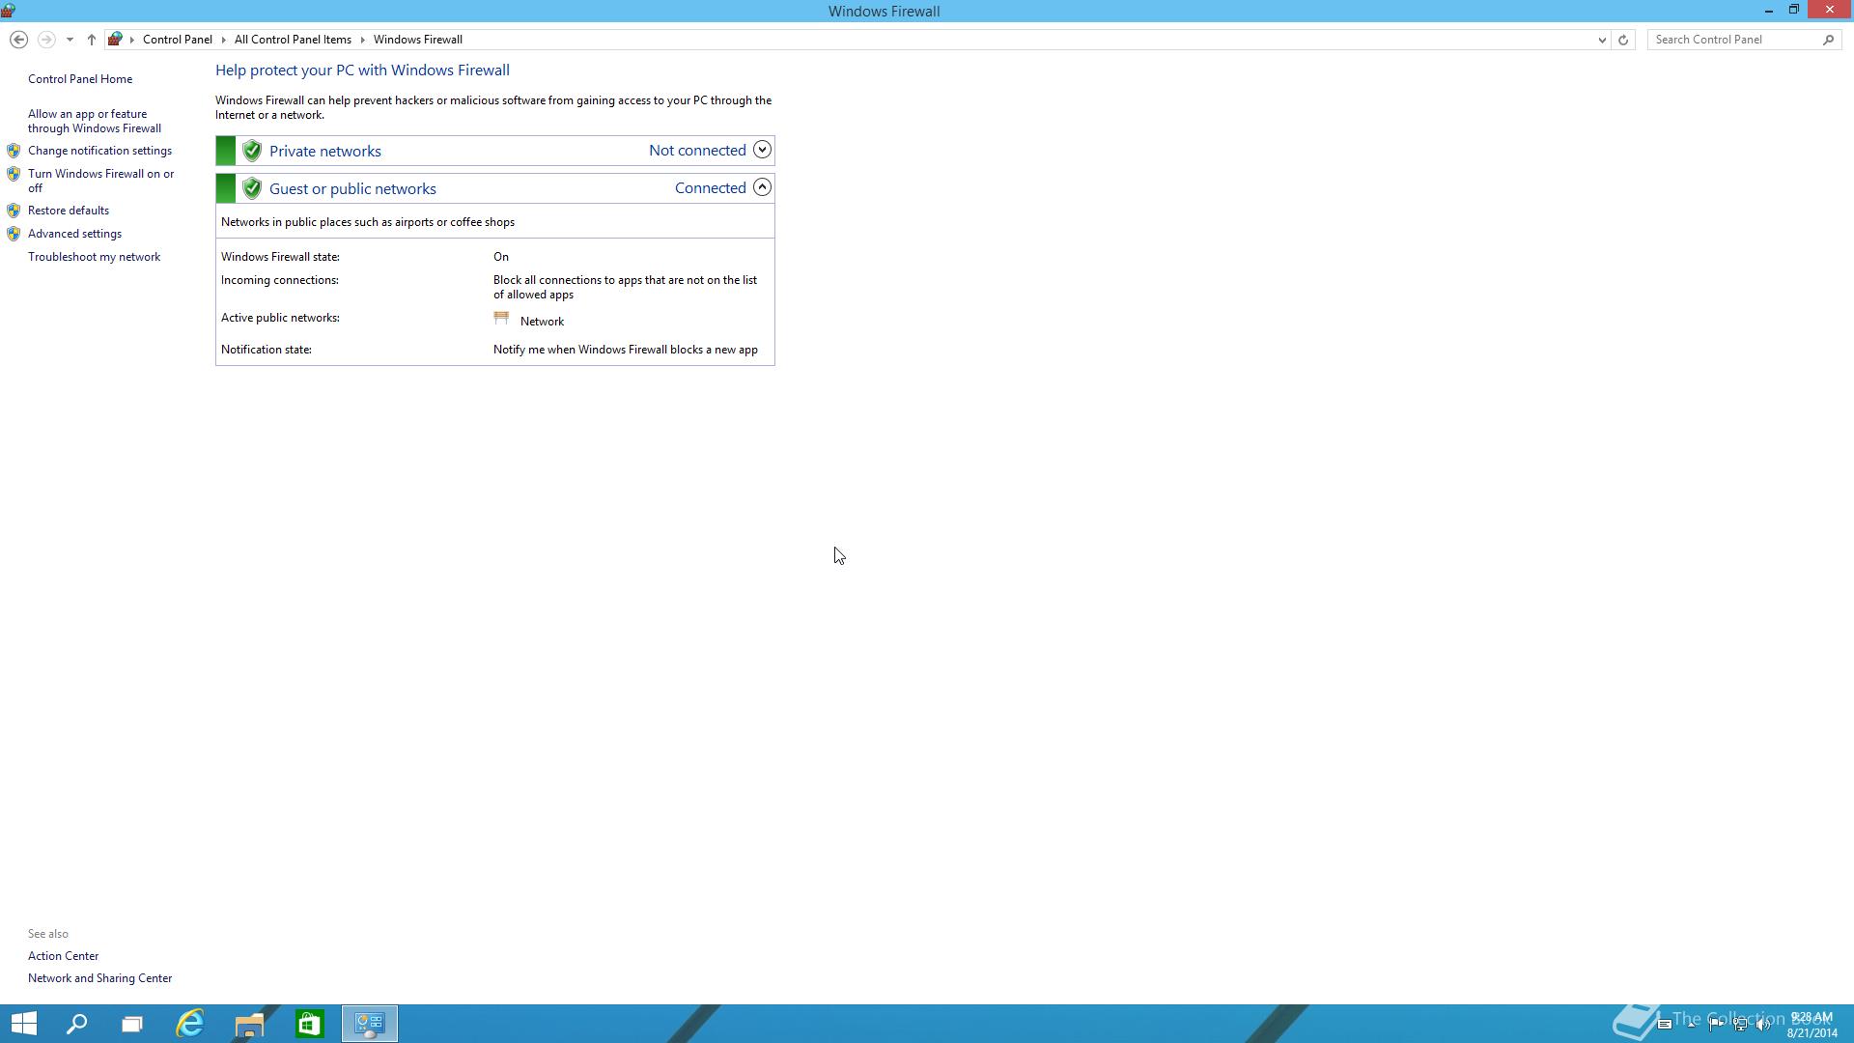
Task: Expand breadcrumb arrow after Control Panel
Action: [223, 40]
